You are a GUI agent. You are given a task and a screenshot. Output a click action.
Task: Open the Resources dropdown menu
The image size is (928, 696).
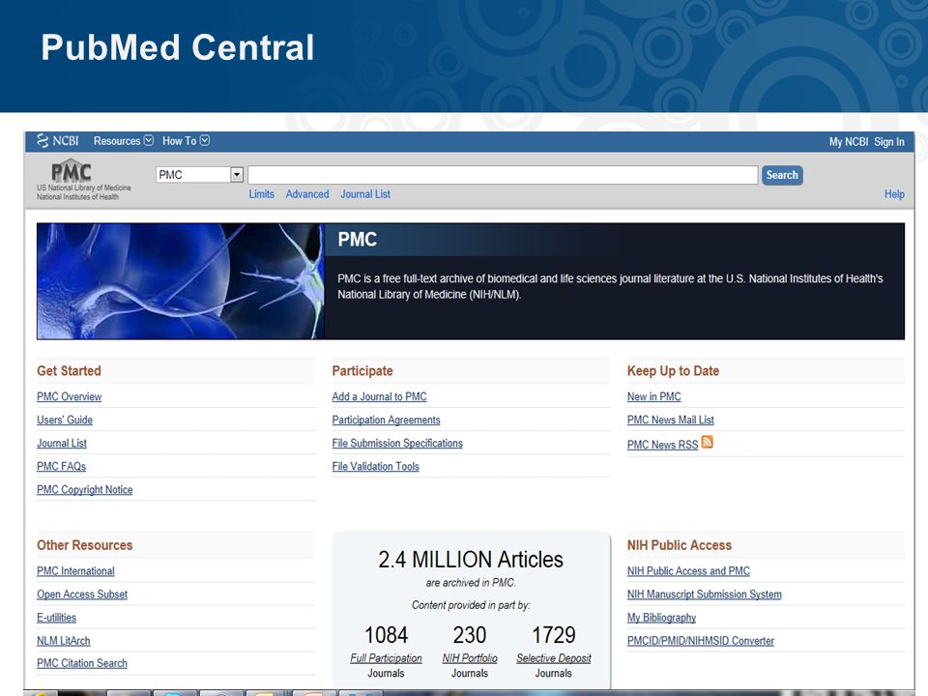click(x=123, y=141)
